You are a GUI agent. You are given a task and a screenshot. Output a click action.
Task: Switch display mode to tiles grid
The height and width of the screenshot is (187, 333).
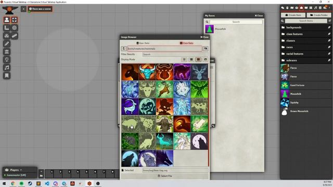pyautogui.click(x=198, y=60)
